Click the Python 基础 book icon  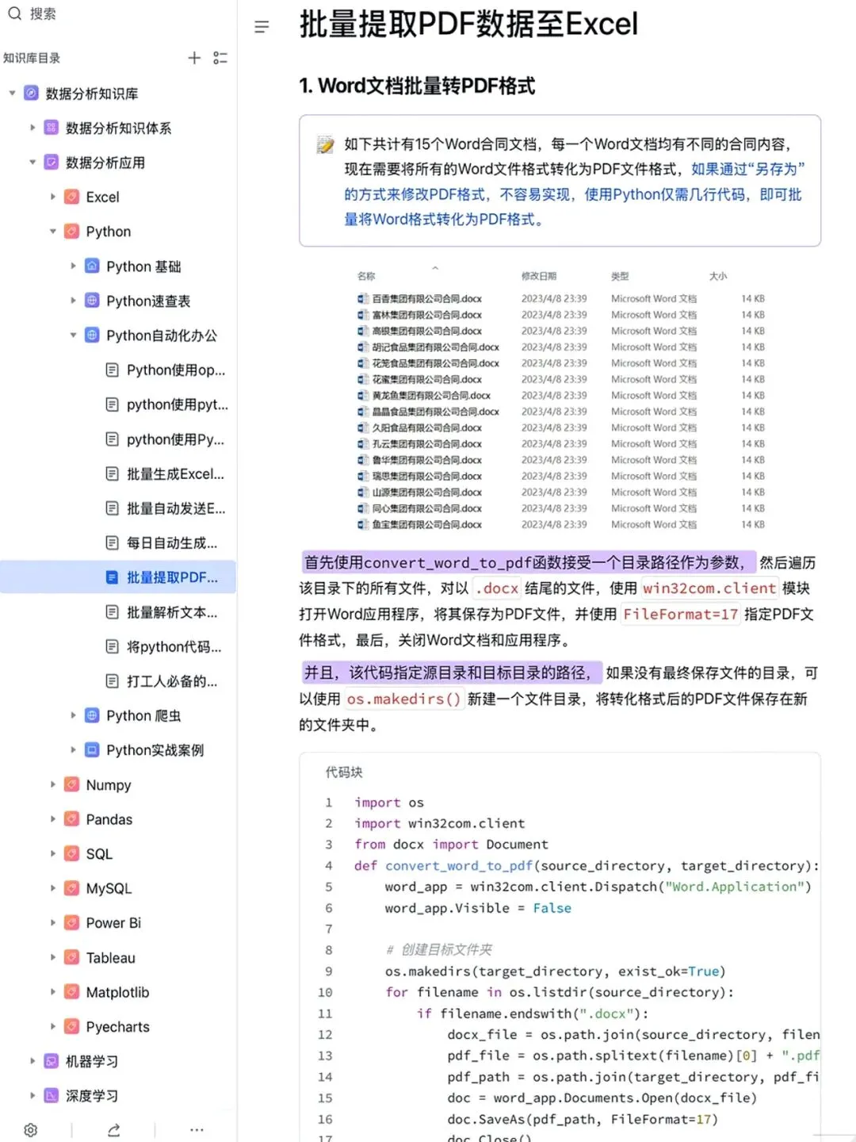click(x=92, y=266)
